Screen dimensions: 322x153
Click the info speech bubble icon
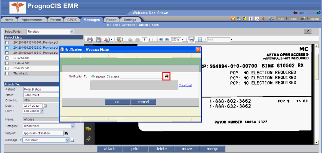point(271,19)
